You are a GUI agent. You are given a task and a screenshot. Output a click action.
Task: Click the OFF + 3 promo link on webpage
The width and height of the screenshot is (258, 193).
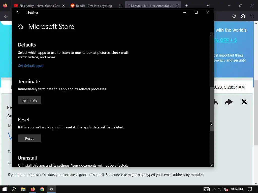pos(225,40)
